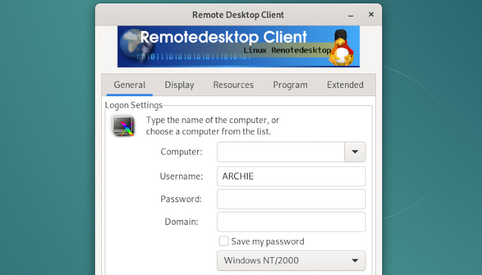Click into the Password field

click(x=291, y=199)
